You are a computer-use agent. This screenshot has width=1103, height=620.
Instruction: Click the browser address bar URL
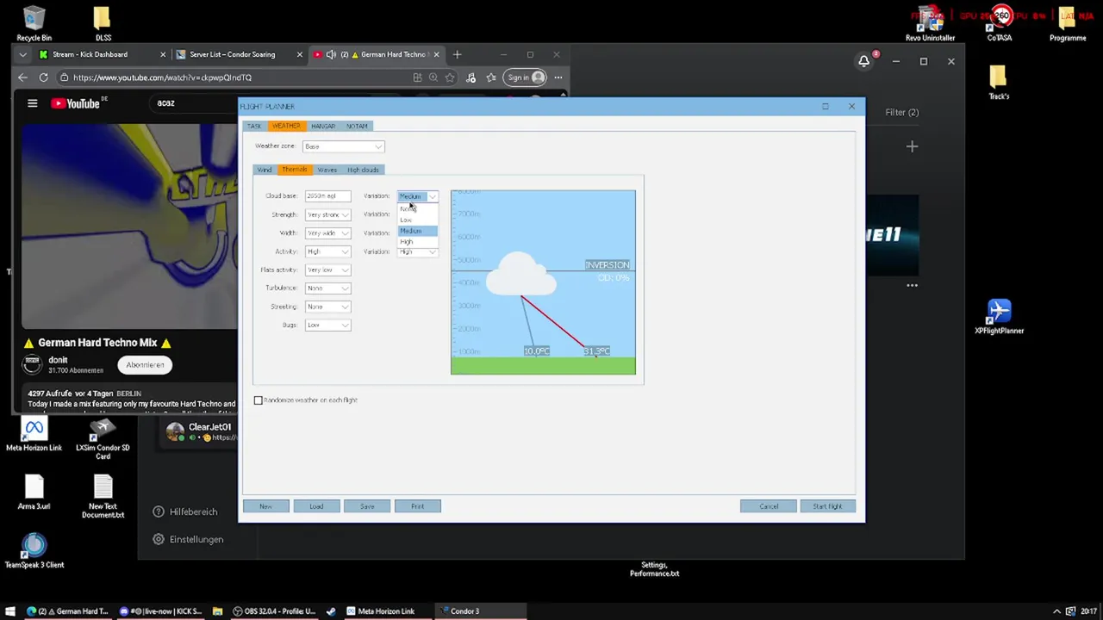162,77
